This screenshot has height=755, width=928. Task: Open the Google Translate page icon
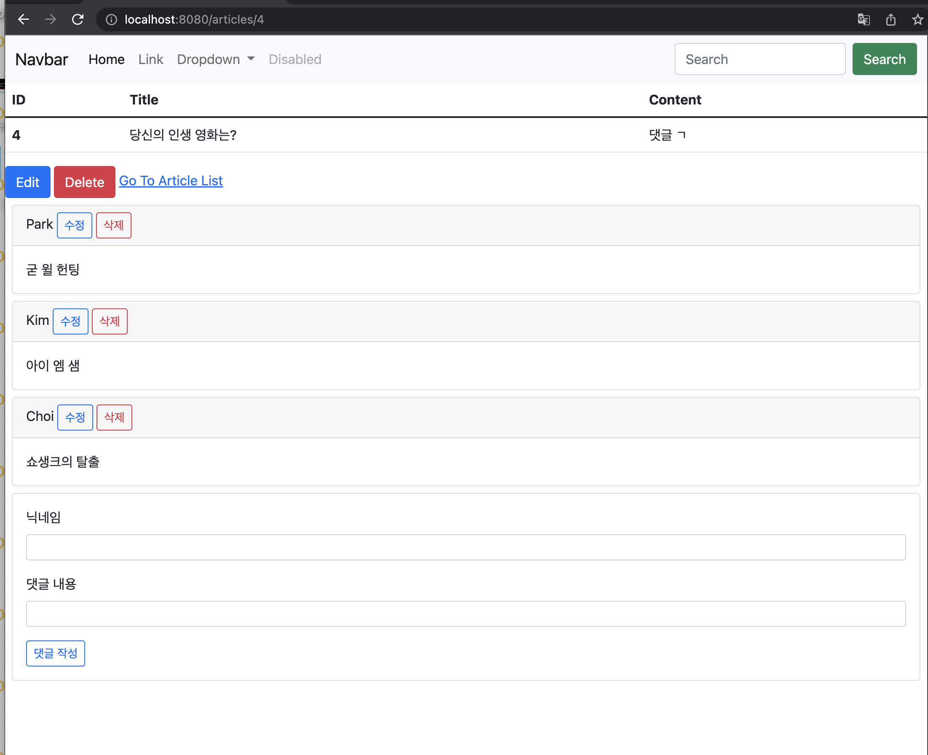(x=864, y=19)
